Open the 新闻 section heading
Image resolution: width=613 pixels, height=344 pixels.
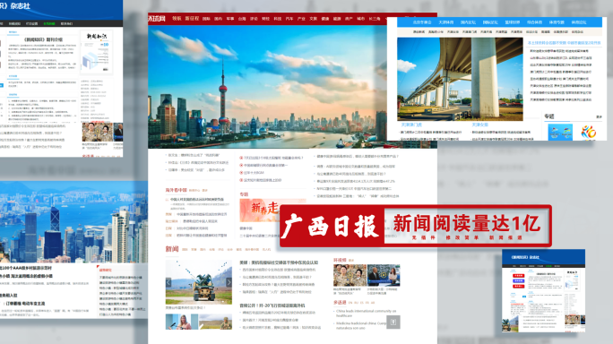(172, 249)
